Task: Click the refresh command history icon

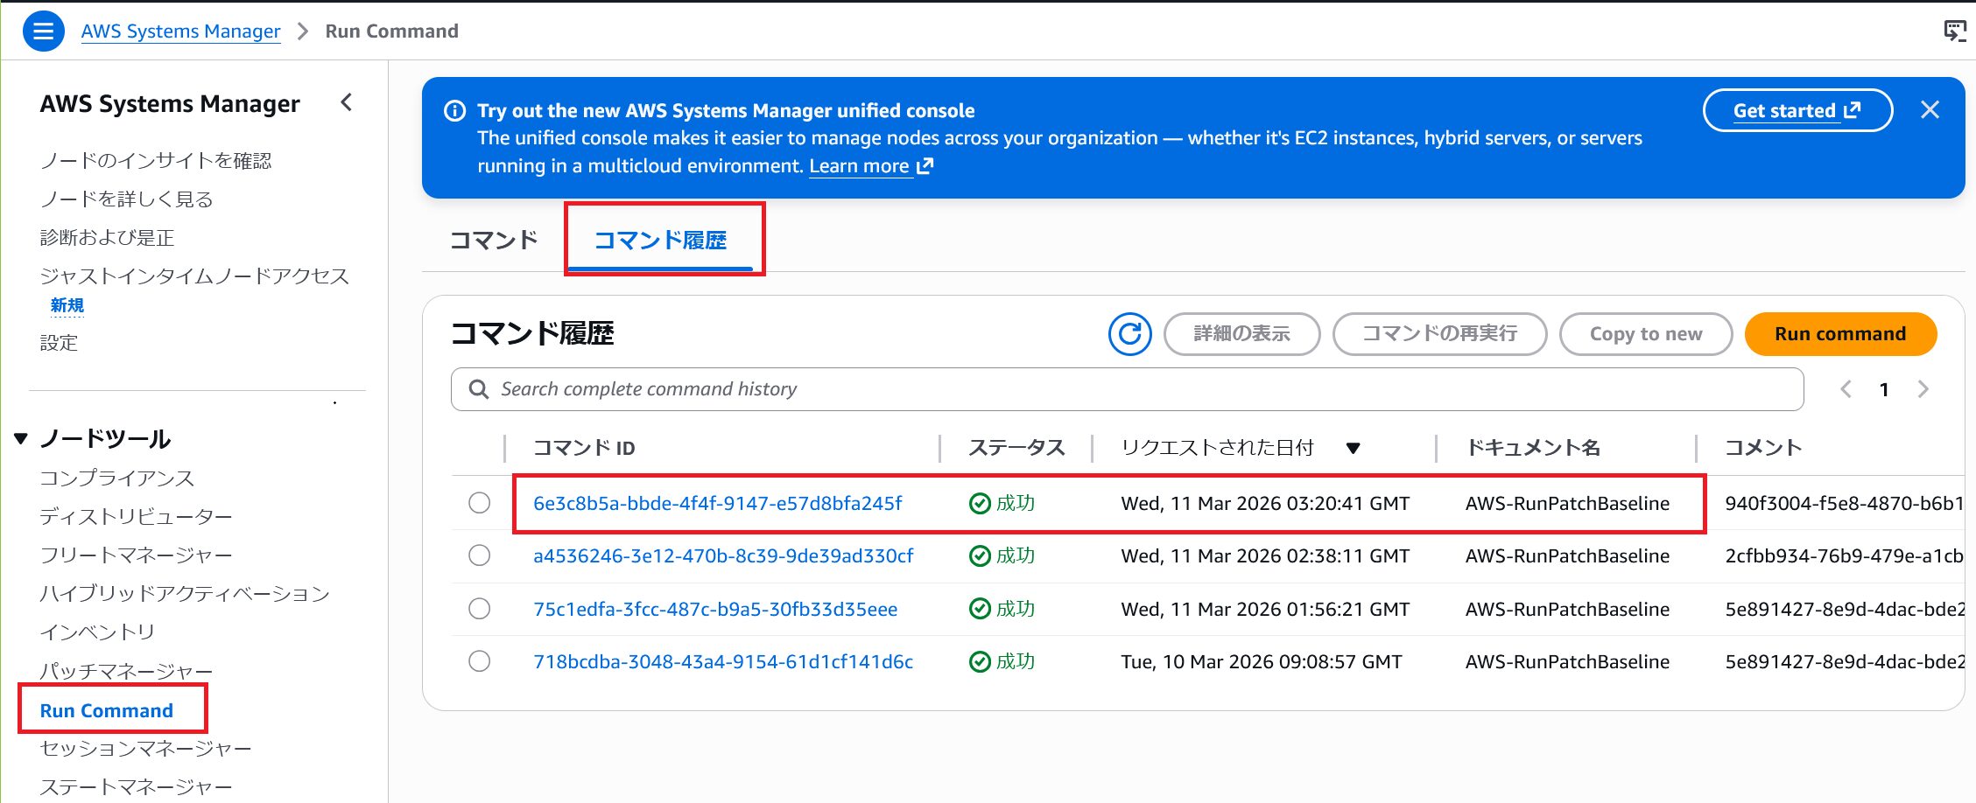Action: pyautogui.click(x=1129, y=334)
